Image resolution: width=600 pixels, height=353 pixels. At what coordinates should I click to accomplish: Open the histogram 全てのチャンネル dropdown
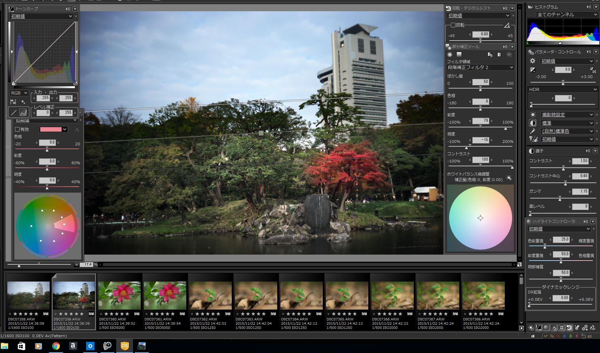(566, 14)
